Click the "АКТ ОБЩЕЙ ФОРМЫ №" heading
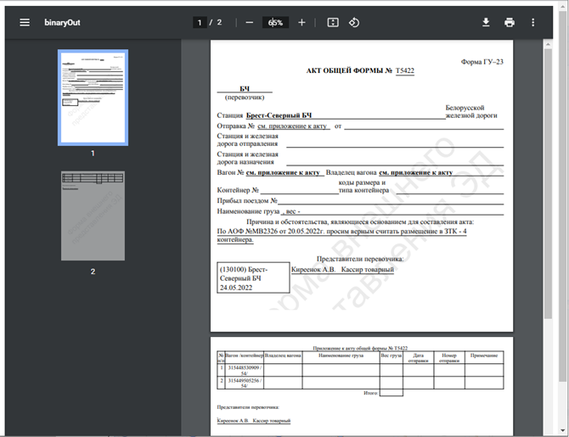The width and height of the screenshot is (569, 437). click(349, 70)
